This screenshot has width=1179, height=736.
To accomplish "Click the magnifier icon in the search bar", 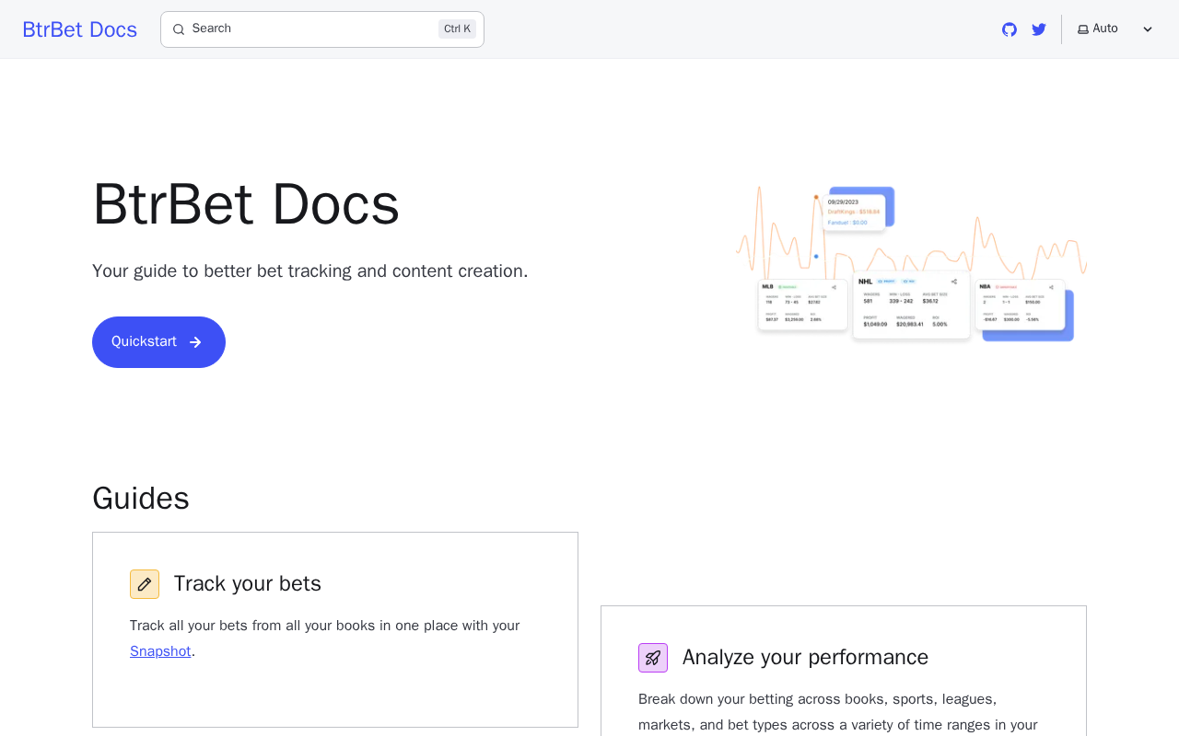I will click(179, 29).
